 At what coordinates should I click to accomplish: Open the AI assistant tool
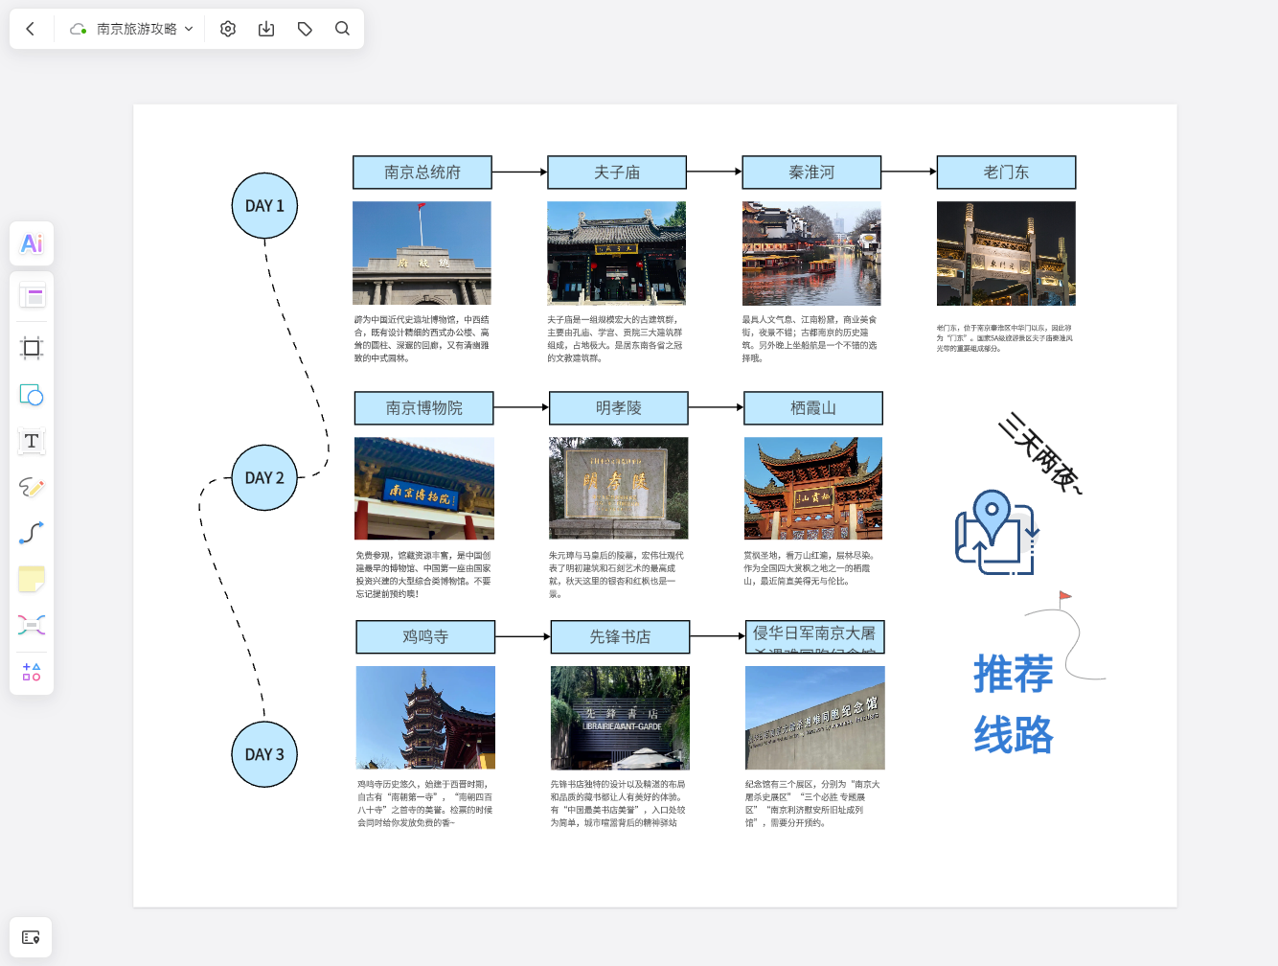tap(32, 243)
